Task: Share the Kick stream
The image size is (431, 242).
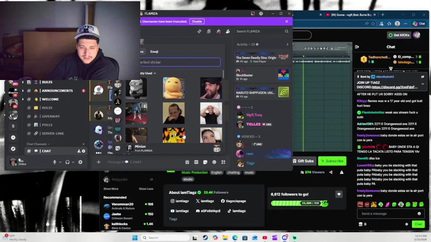Action: [x=331, y=172]
